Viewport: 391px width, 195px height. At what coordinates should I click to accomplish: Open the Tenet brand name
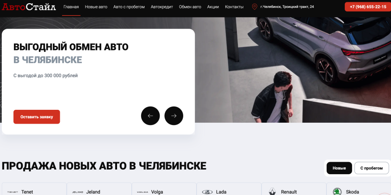(x=27, y=192)
